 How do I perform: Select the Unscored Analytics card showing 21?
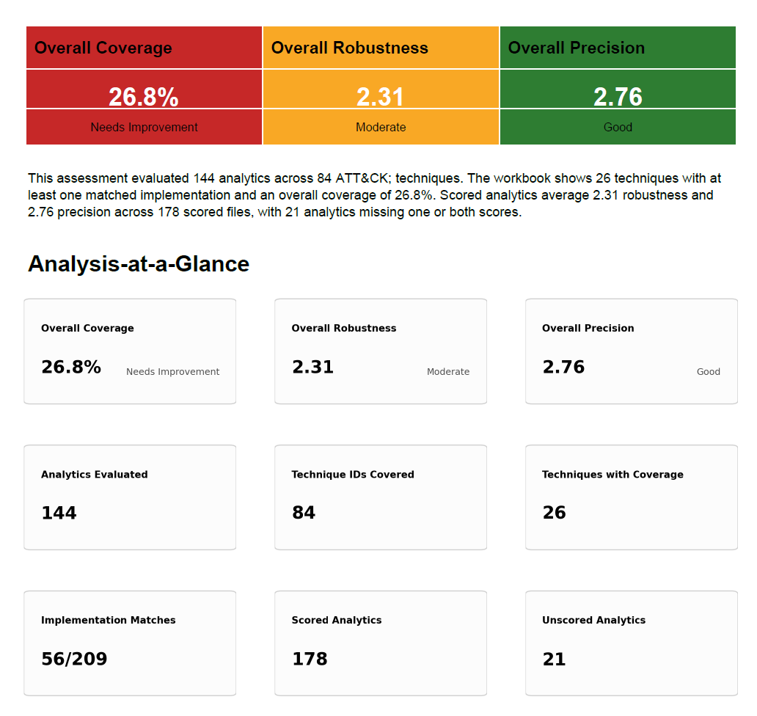(x=632, y=643)
